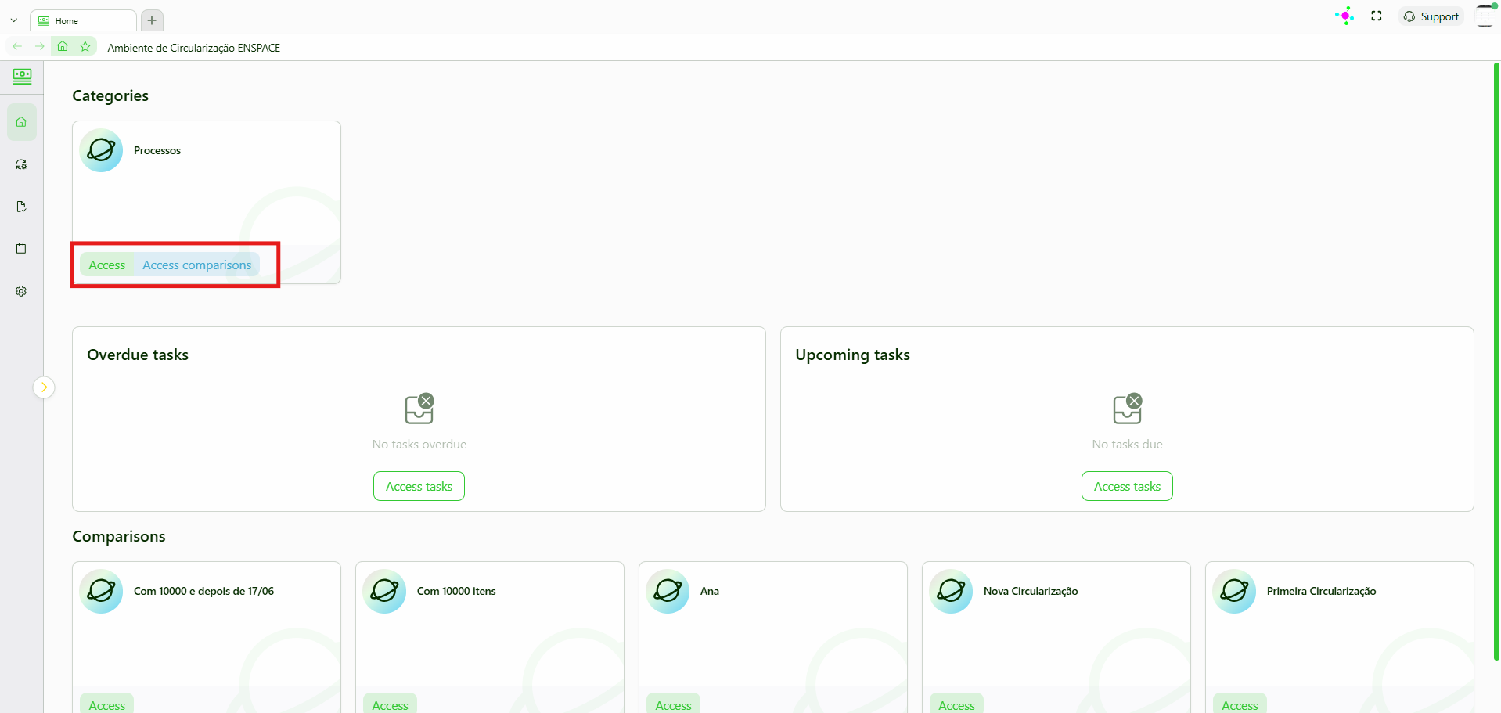Click the Categories section heading
This screenshot has width=1501, height=713.
[x=110, y=95]
